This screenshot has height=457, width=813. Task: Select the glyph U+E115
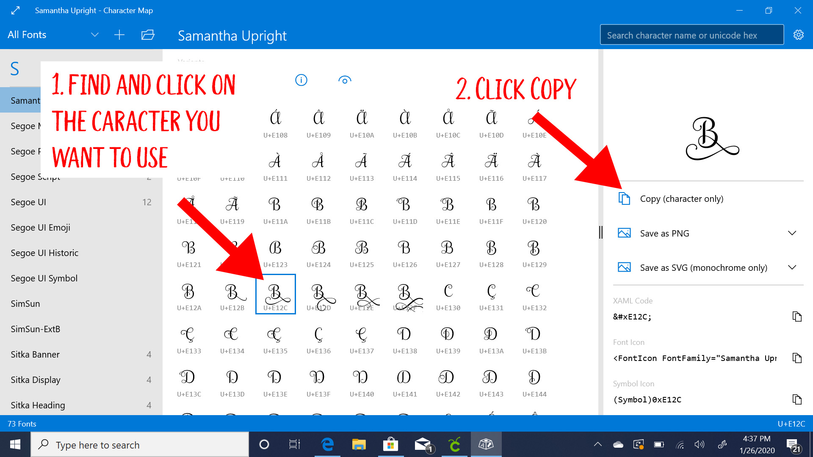pos(448,165)
